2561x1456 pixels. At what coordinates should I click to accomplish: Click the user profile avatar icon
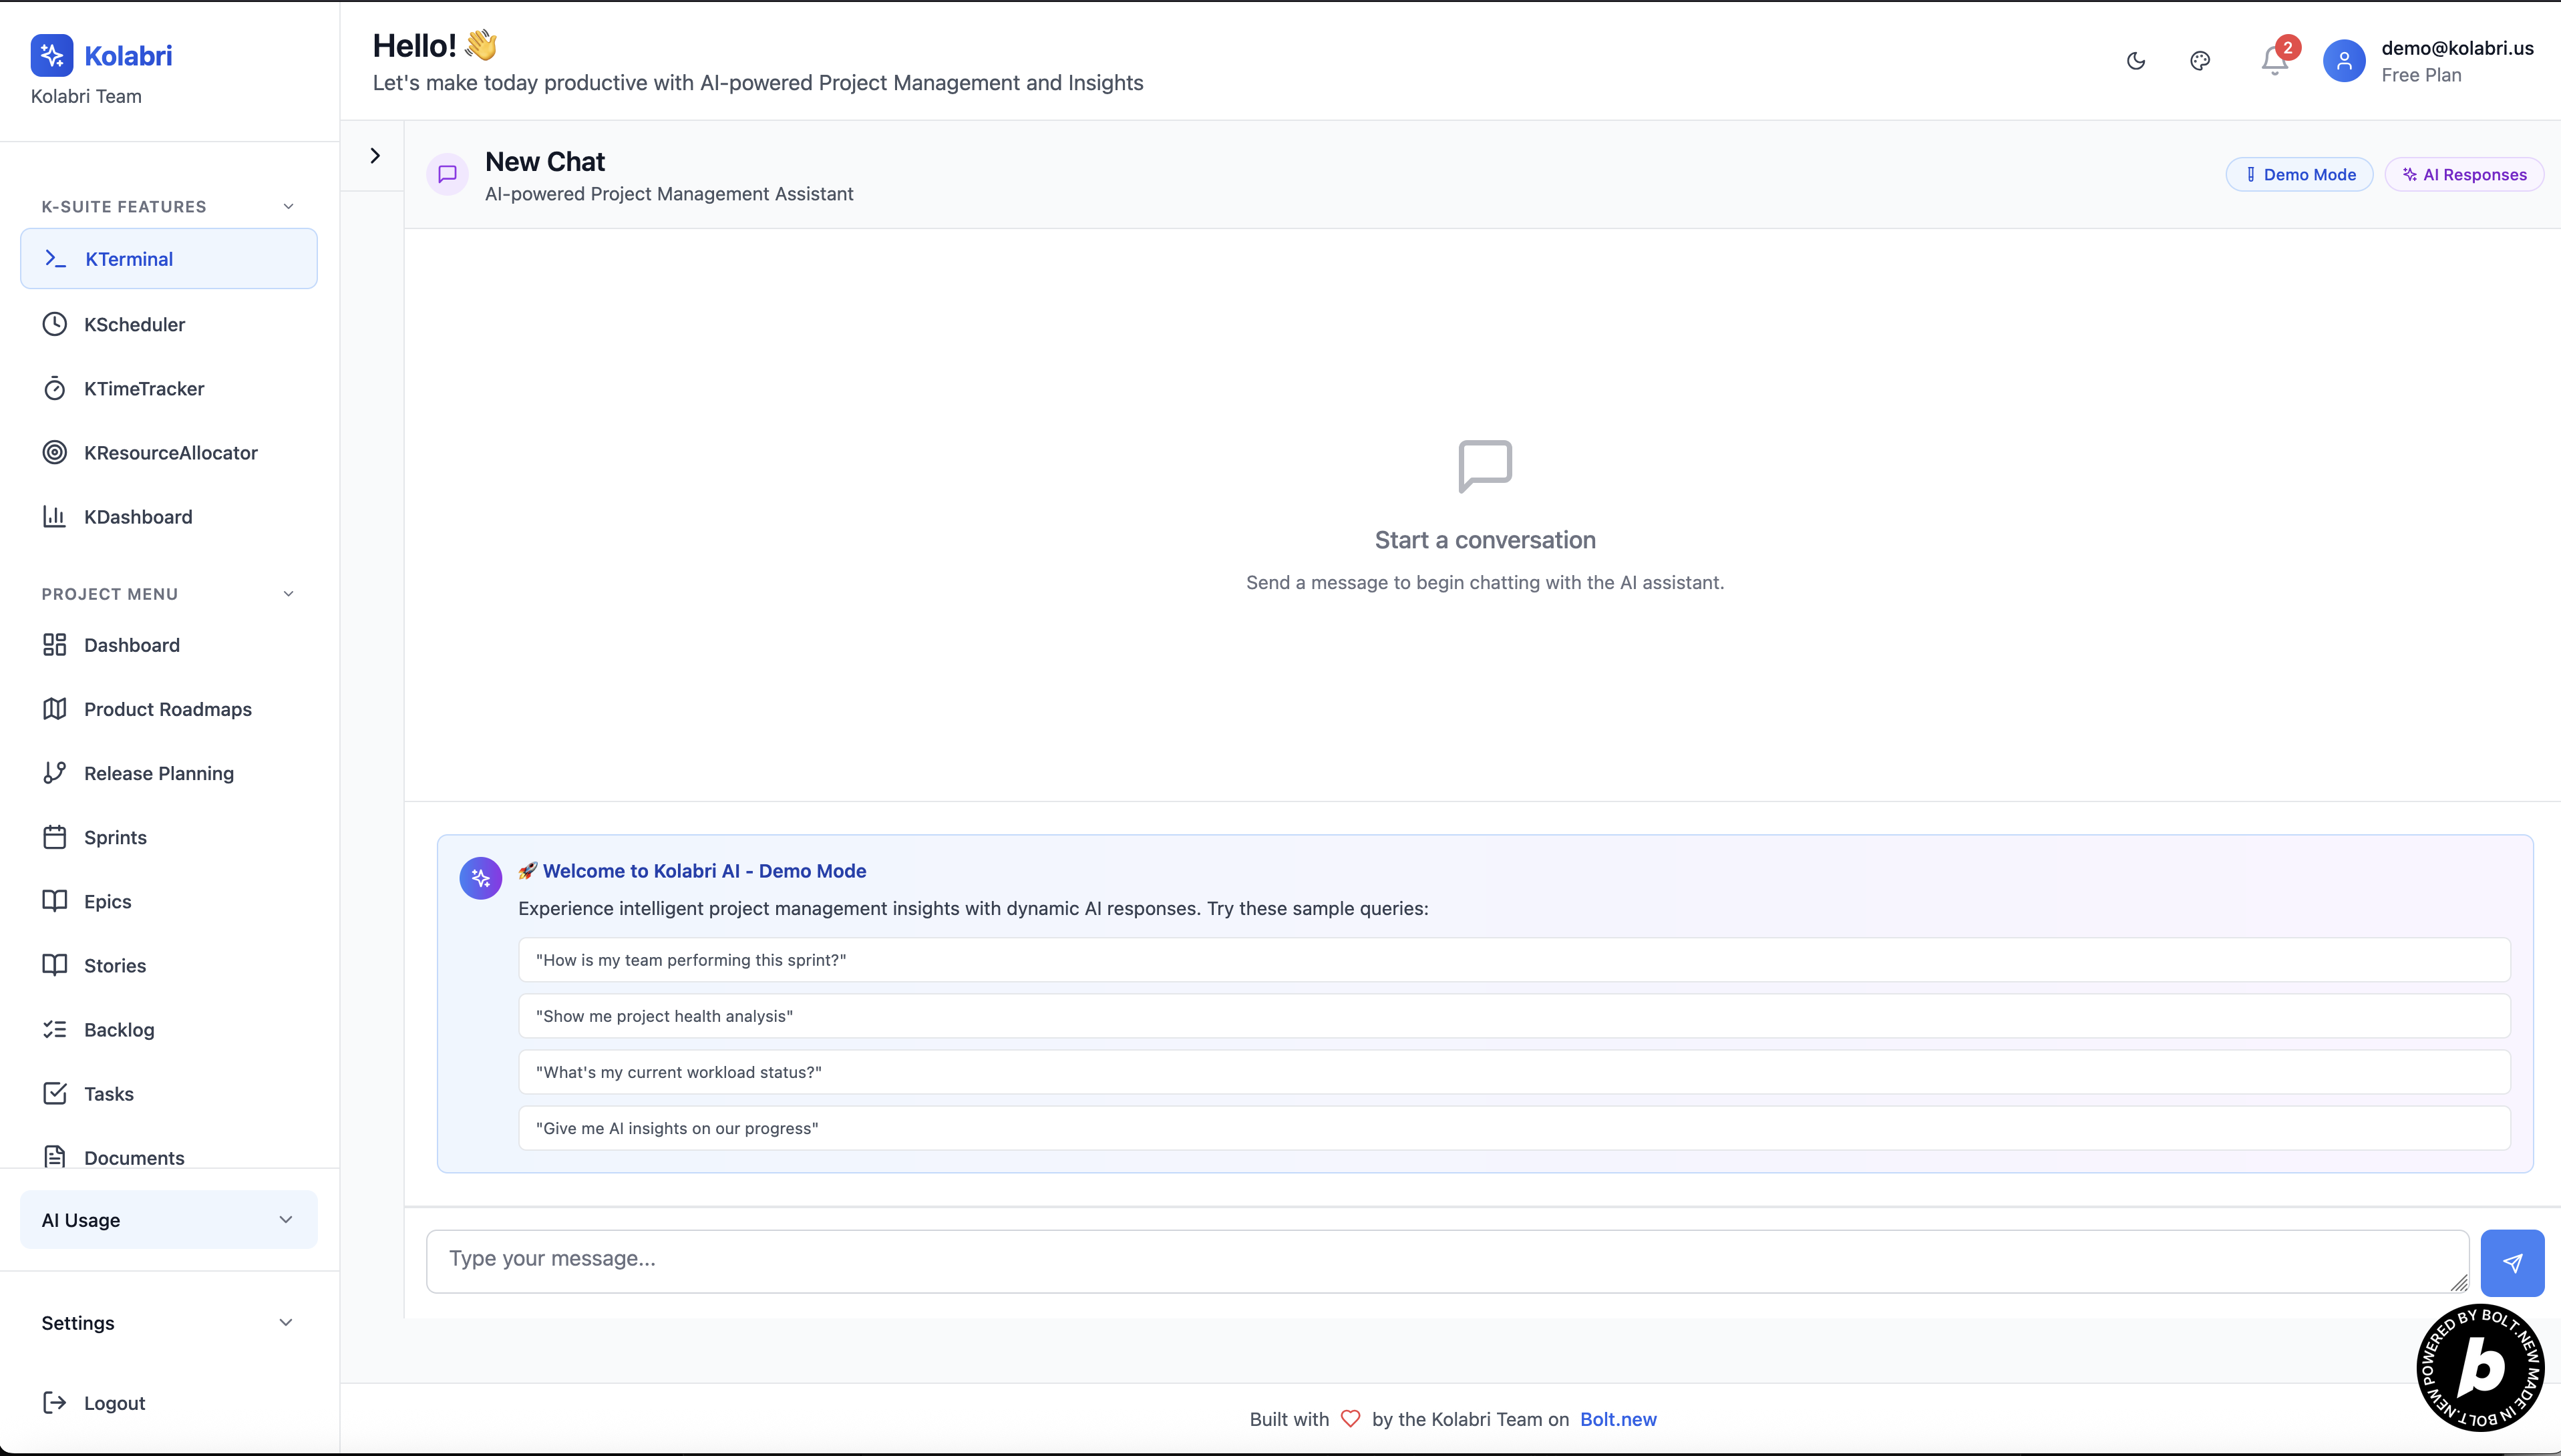tap(2344, 61)
